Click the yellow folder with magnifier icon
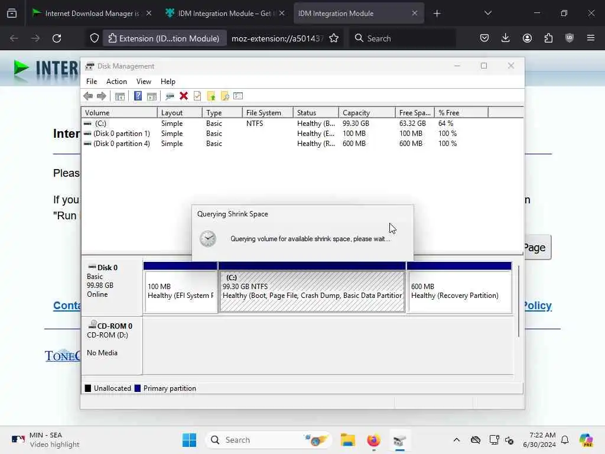Screen dimensions: 605x454 [x=225, y=96]
